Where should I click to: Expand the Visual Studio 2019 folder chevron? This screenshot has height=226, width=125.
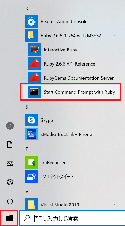(x=115, y=205)
